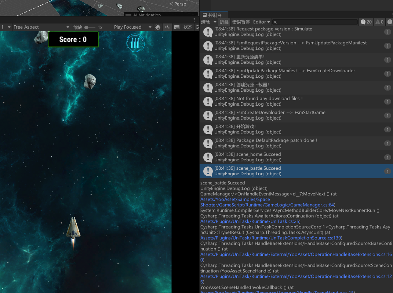Click the missile ammo icon in the game

pos(135,43)
